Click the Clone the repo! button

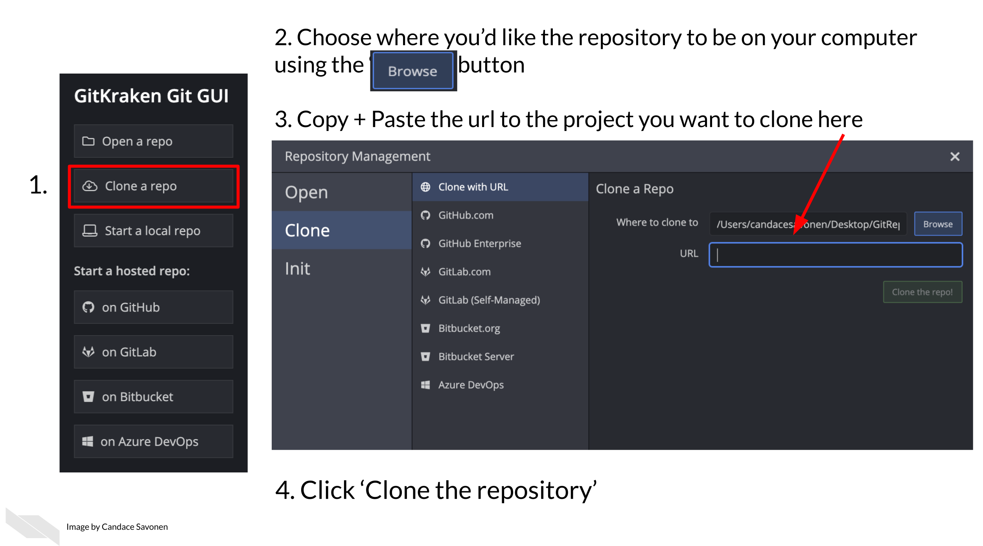tap(923, 292)
